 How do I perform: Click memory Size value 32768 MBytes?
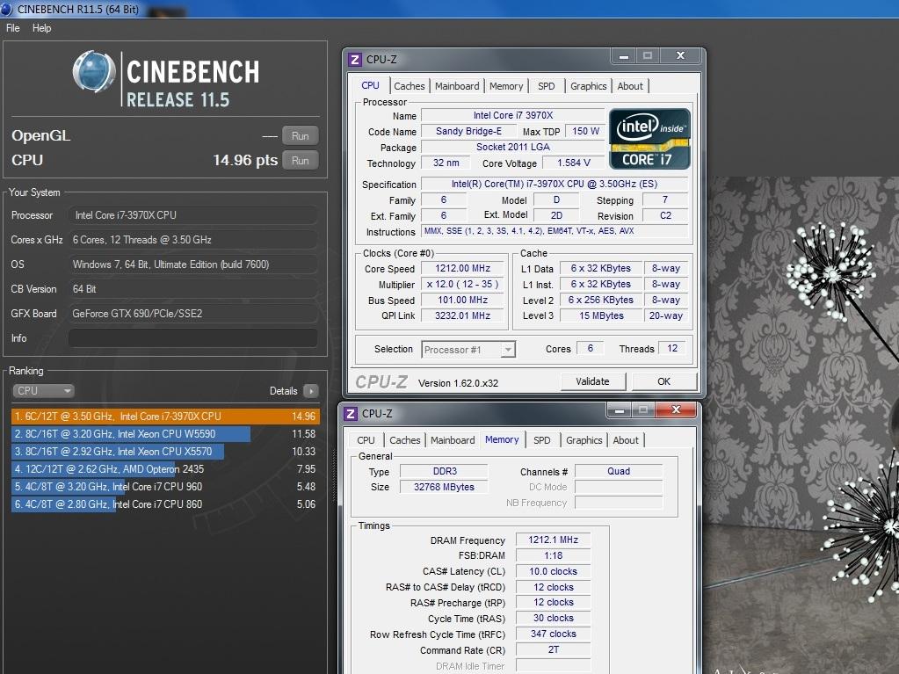pos(445,487)
